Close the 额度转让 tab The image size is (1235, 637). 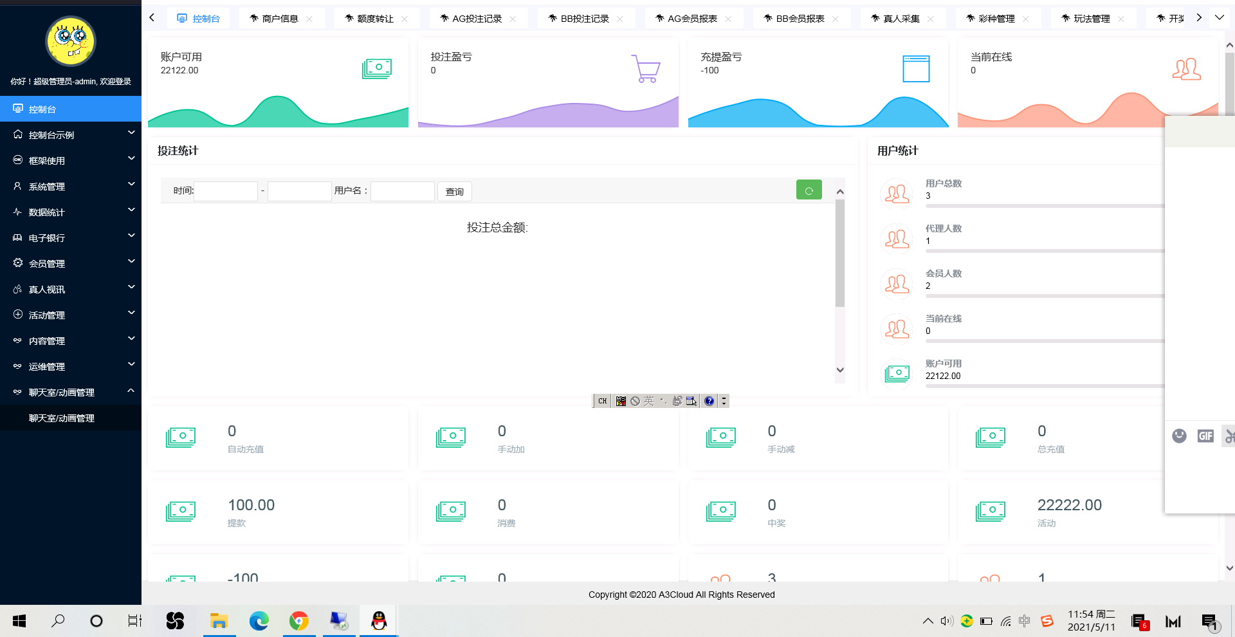tap(405, 19)
